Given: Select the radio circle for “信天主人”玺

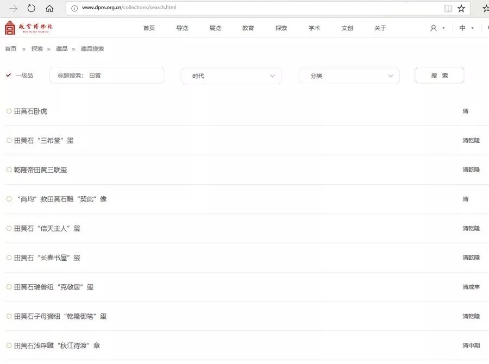Looking at the screenshot, I should click(9, 228).
